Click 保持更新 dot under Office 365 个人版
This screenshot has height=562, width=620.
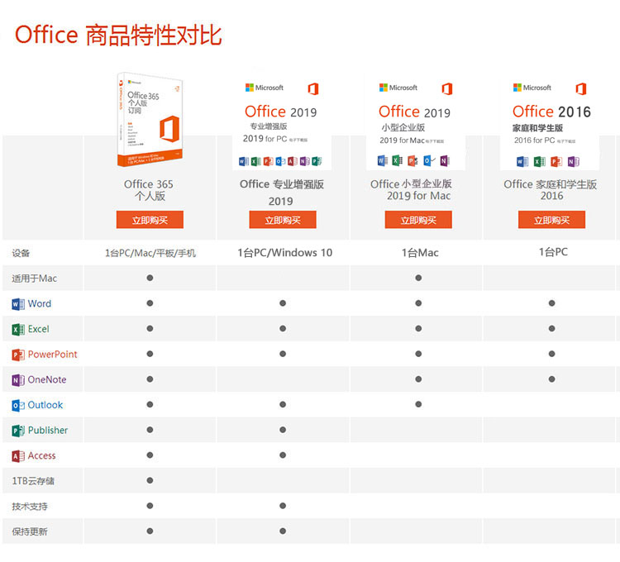pos(150,531)
